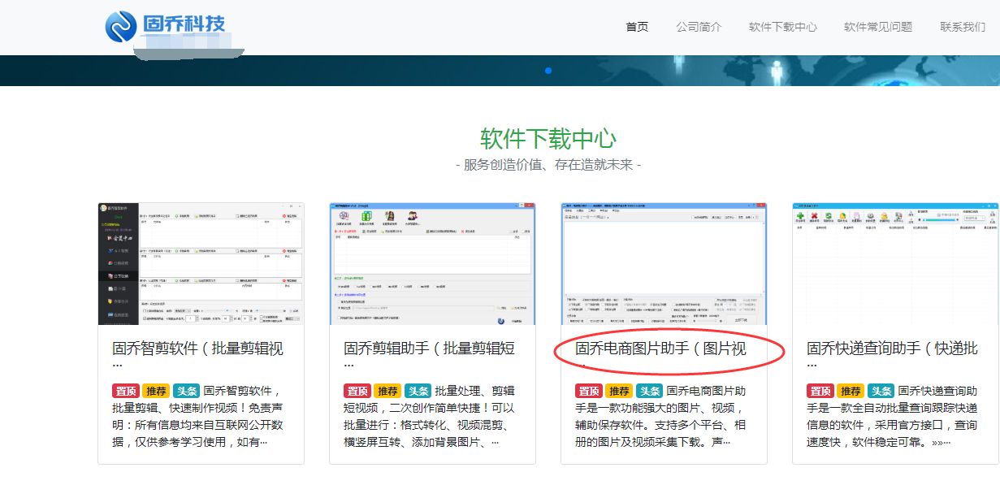Click the red delete icon in 快递查询助手 toolbar

pos(814,216)
